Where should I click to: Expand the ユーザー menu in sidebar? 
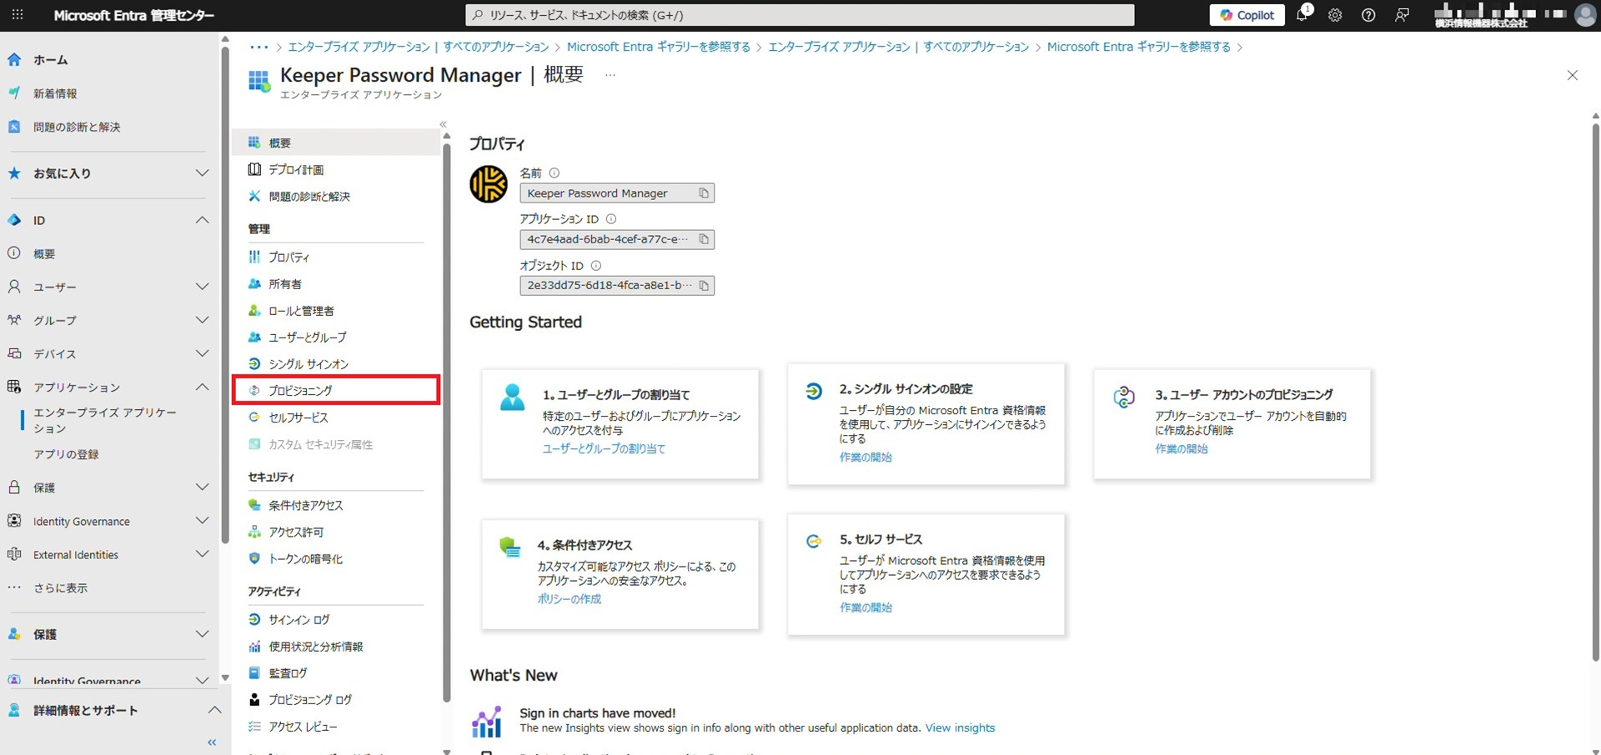pos(202,287)
